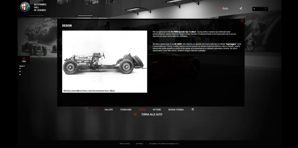Select the highlighted Design tab
Screen dimensions: 298x148
click(142, 110)
